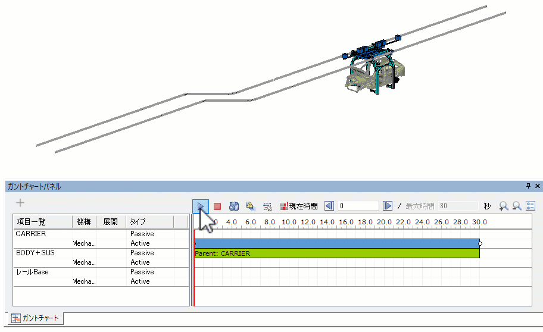This screenshot has height=332, width=543.
Task: Step forward to the next time
Action: coord(388,206)
